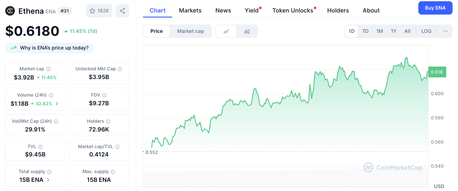
Task: Click the info icon beside Market cap
Action: 48,69
